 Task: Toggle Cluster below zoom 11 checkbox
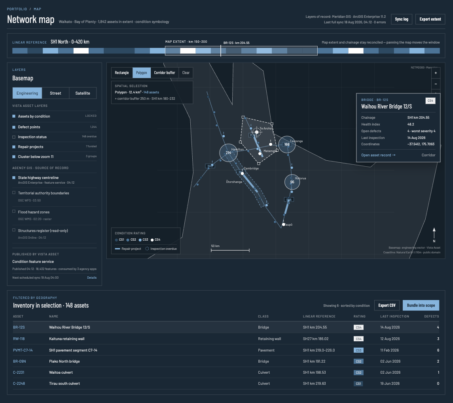pos(13,157)
